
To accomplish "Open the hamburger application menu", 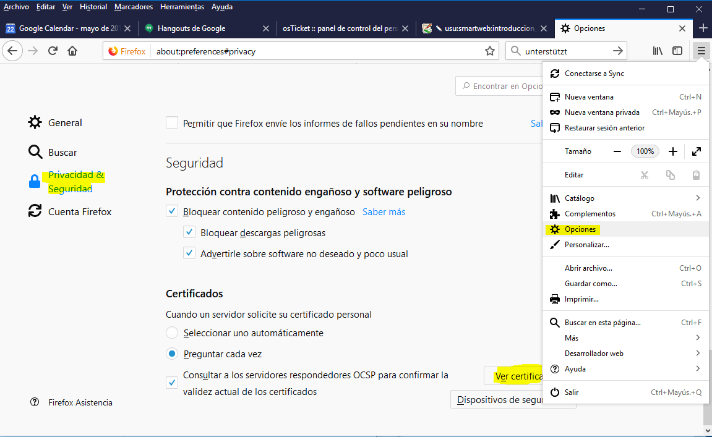I will click(x=701, y=51).
